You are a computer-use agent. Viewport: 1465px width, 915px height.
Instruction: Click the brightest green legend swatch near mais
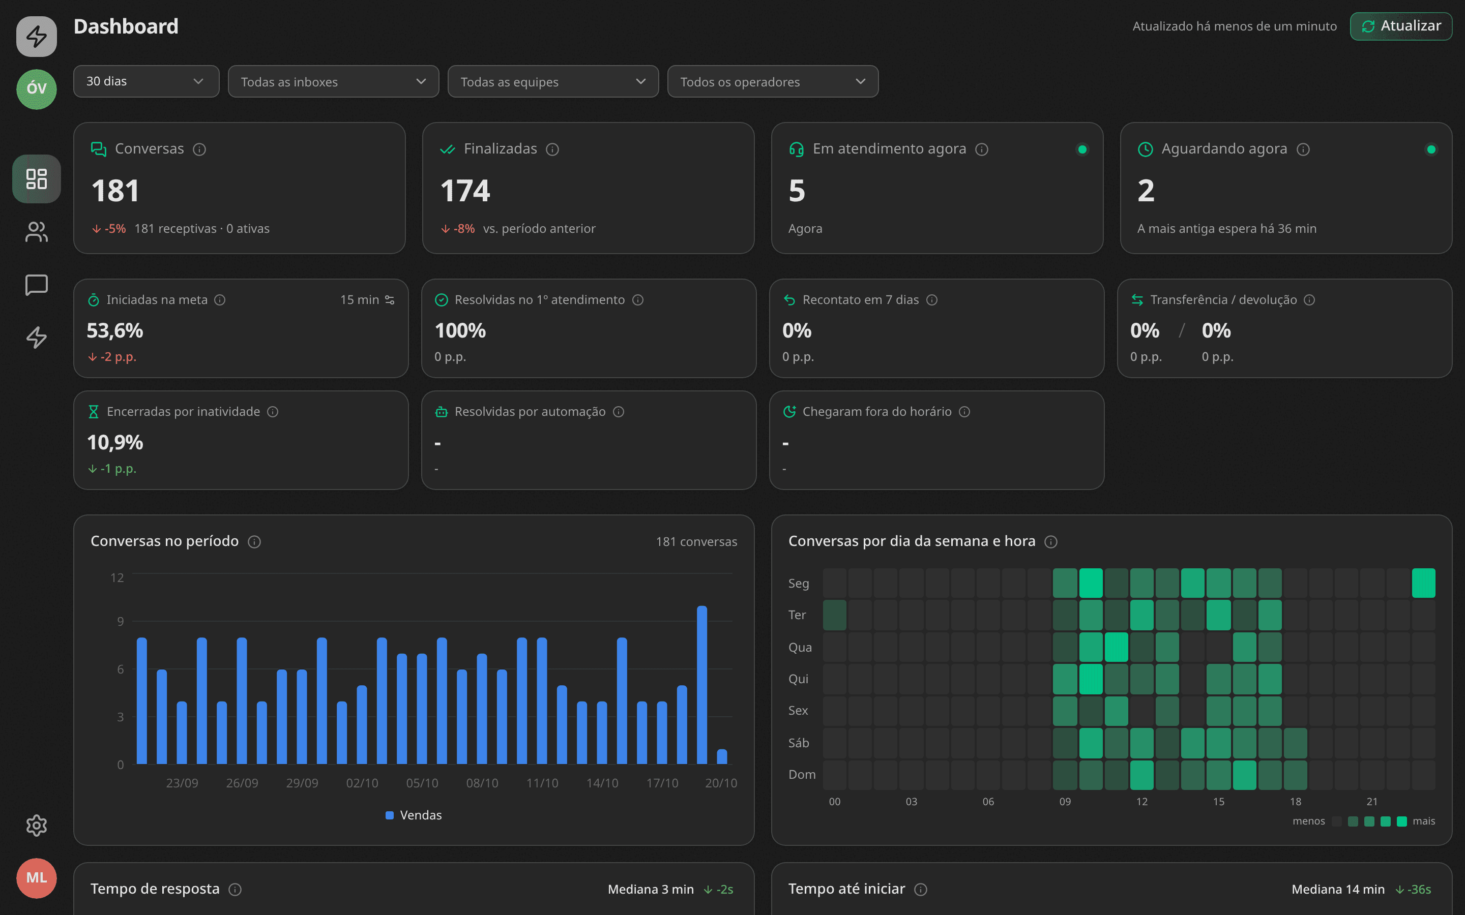[x=1401, y=821]
